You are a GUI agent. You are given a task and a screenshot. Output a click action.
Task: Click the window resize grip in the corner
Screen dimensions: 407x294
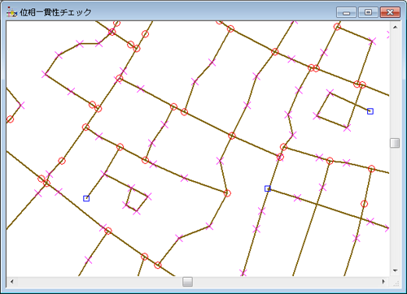tap(396, 283)
